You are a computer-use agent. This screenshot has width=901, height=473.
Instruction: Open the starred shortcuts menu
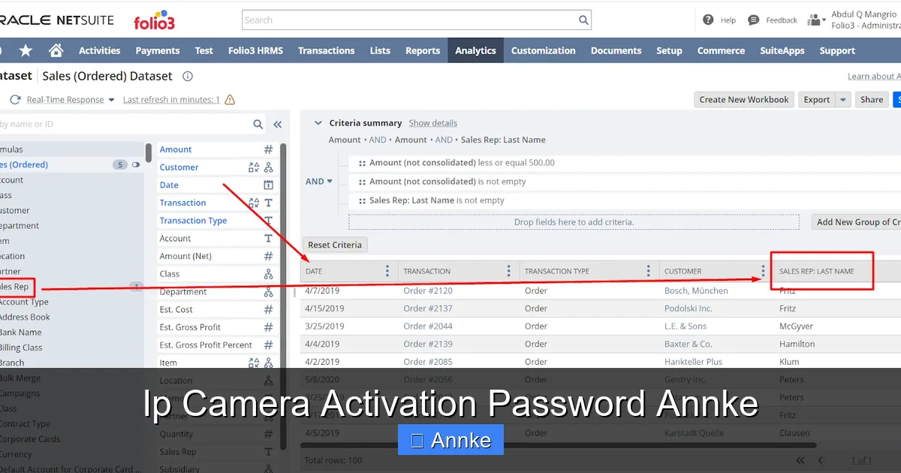pyautogui.click(x=26, y=50)
